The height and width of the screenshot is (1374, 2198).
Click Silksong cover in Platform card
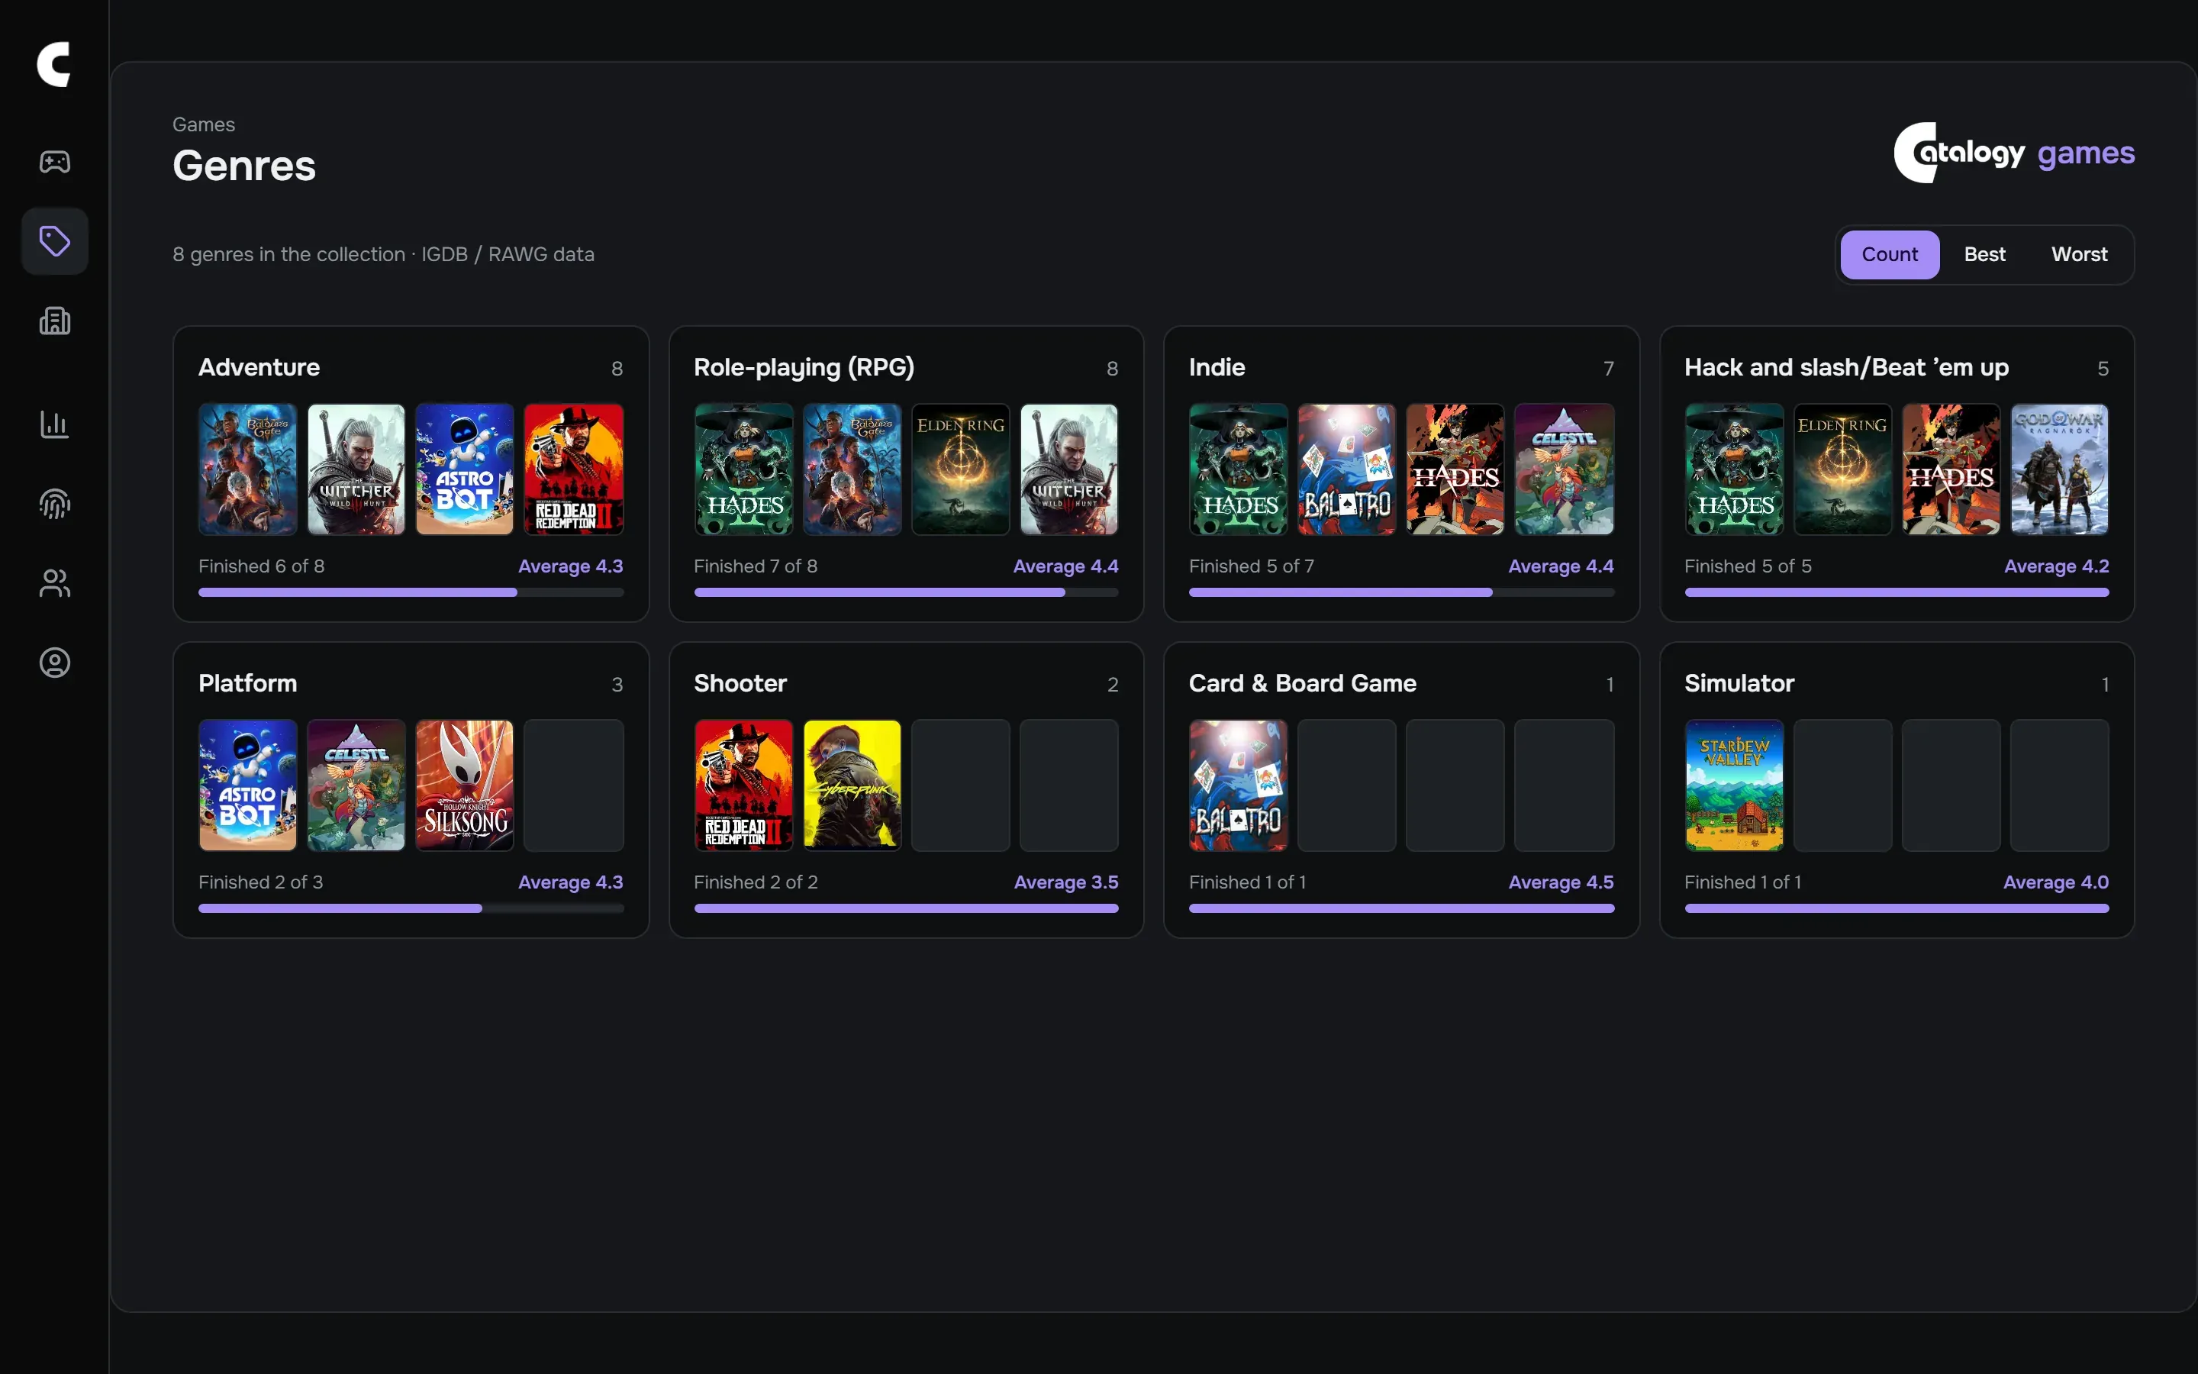click(464, 786)
